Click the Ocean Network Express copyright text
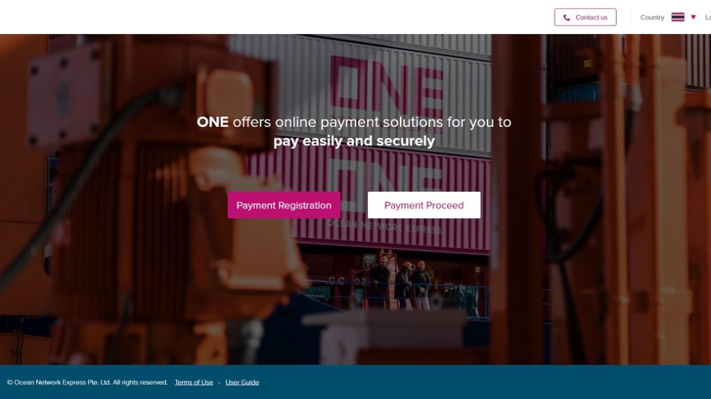 [x=87, y=382]
